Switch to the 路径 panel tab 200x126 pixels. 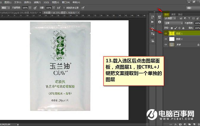(180, 14)
